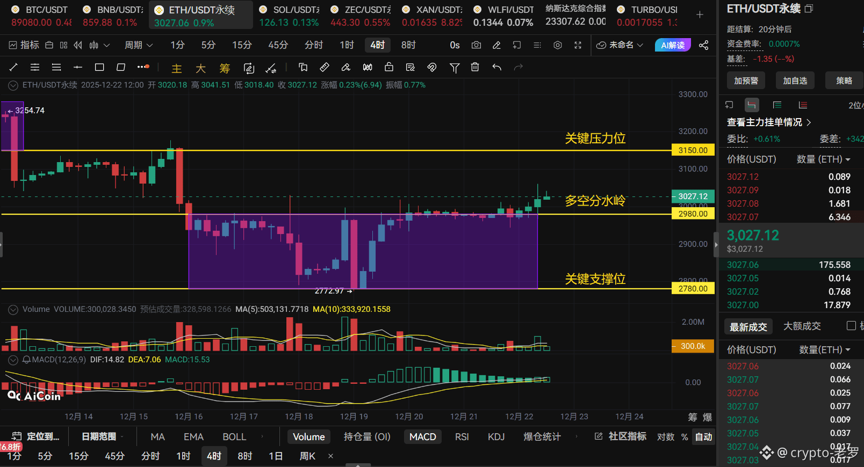
Task: Toggle 自动 auto scale
Action: 703,437
